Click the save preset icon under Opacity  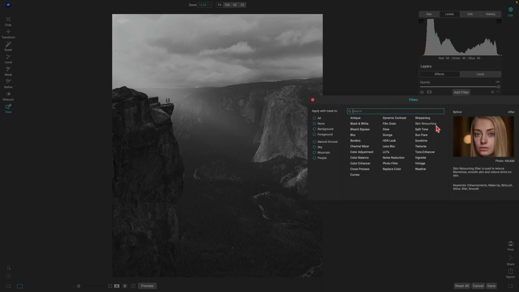point(422,92)
